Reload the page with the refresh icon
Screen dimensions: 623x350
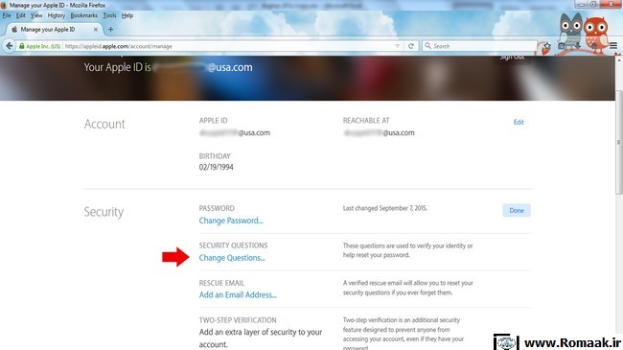[x=411, y=46]
